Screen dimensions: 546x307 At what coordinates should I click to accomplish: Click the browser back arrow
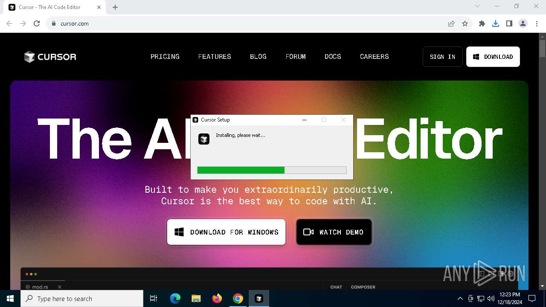pyautogui.click(x=9, y=23)
